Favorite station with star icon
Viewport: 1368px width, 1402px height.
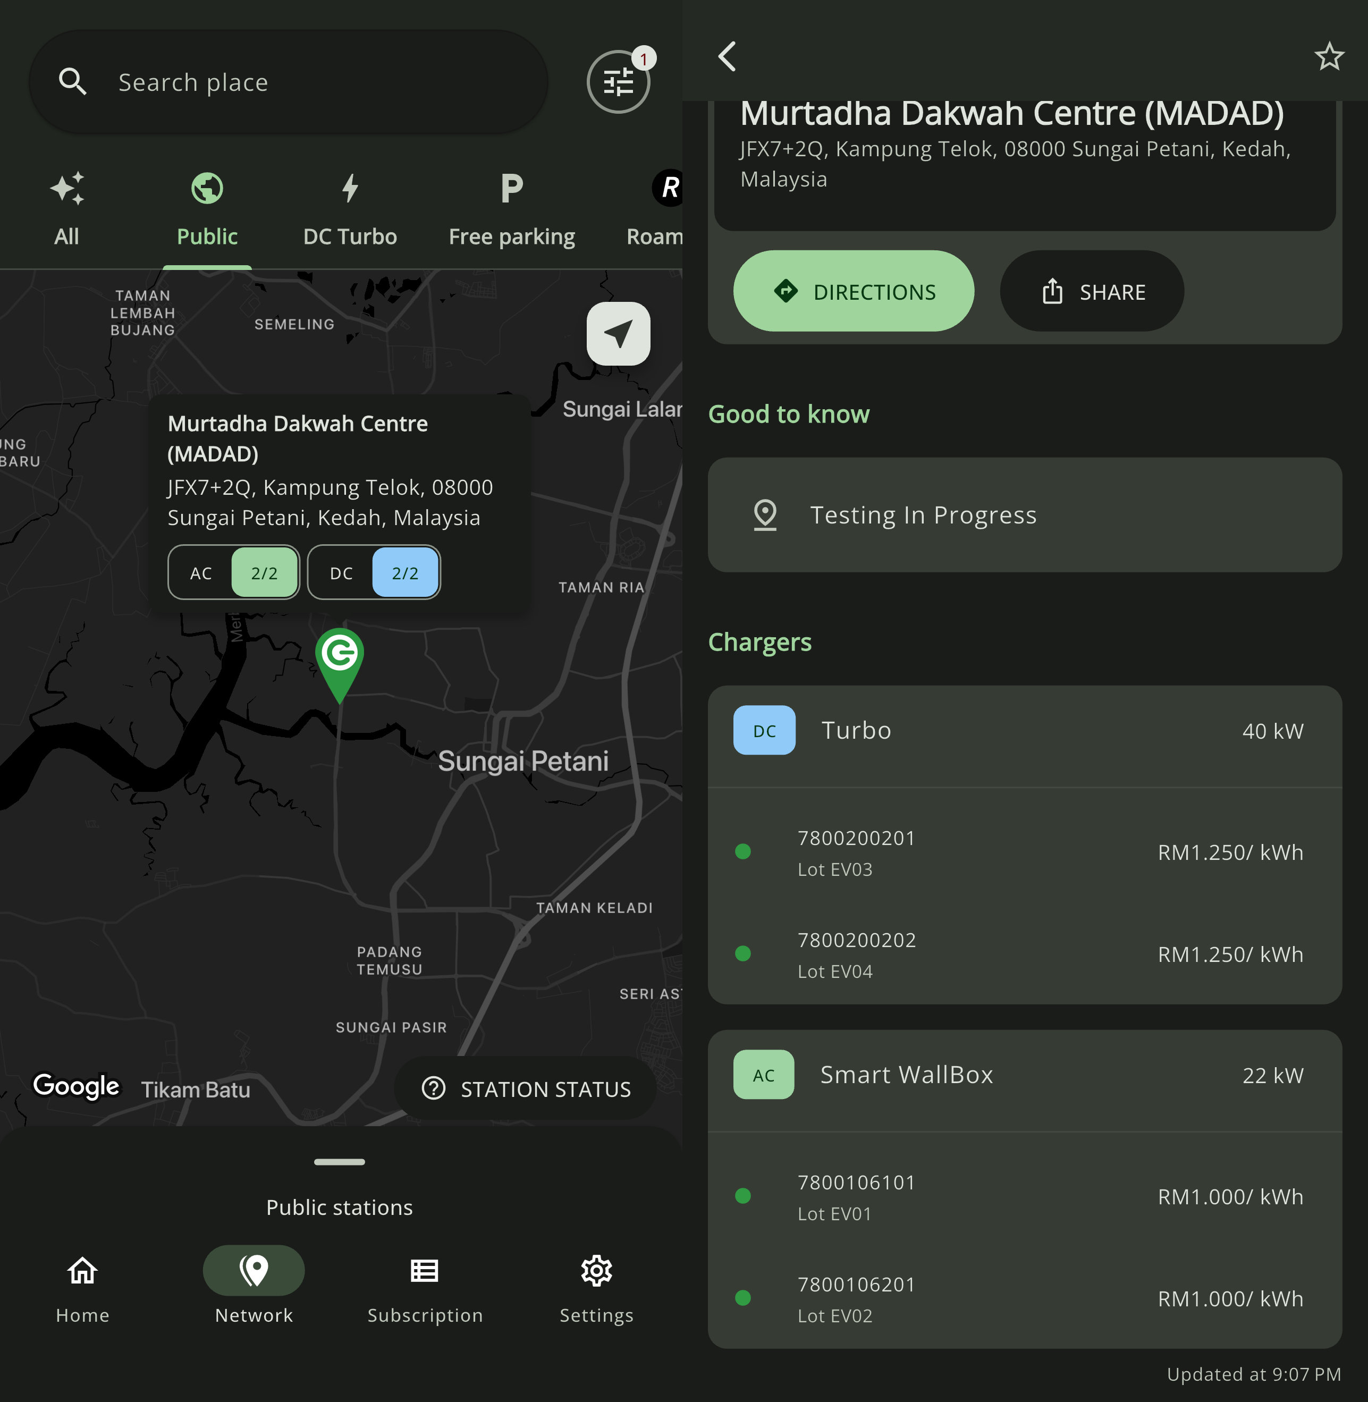[x=1329, y=56]
